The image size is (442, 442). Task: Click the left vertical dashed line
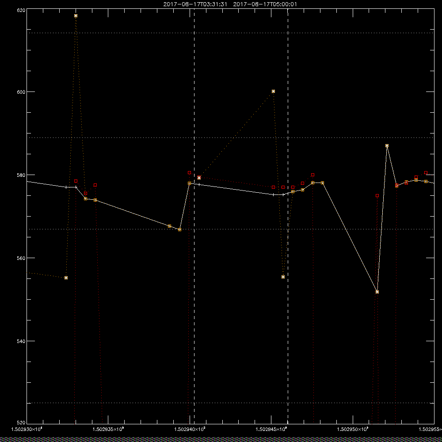click(x=194, y=216)
